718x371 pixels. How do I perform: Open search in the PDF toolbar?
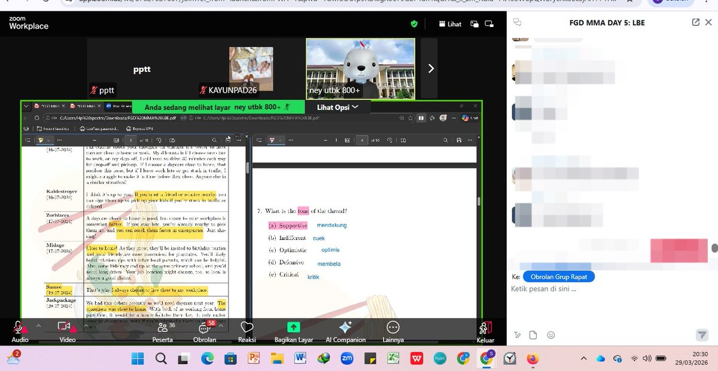click(445, 140)
